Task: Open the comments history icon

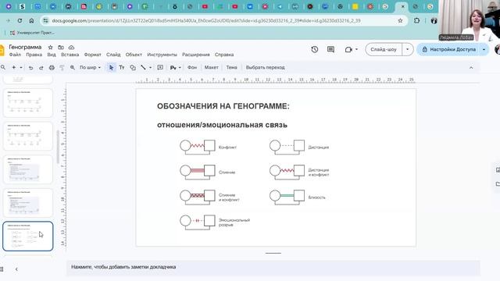Action: coord(330,49)
